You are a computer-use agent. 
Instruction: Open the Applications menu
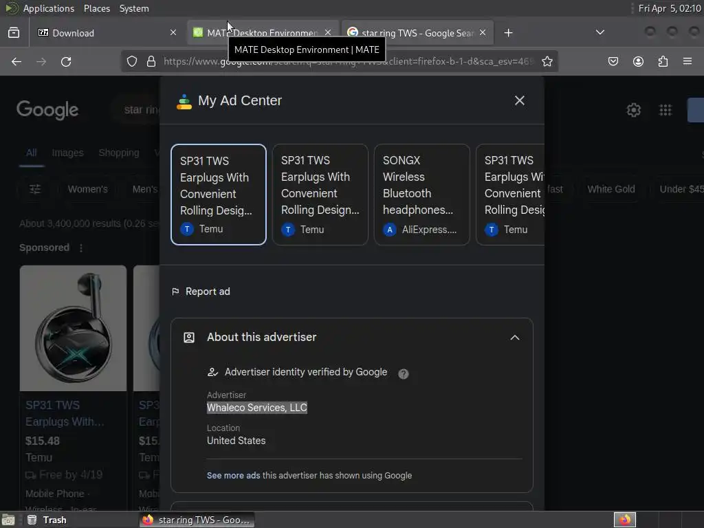[49, 8]
